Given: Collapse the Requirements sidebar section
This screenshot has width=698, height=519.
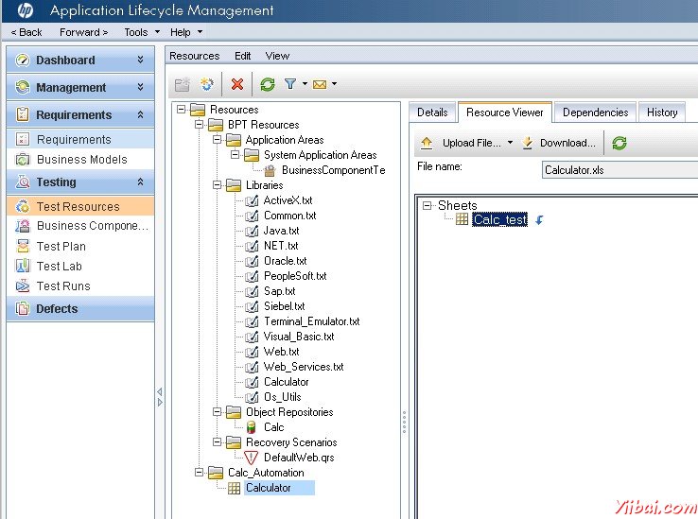Looking at the screenshot, I should pos(140,114).
